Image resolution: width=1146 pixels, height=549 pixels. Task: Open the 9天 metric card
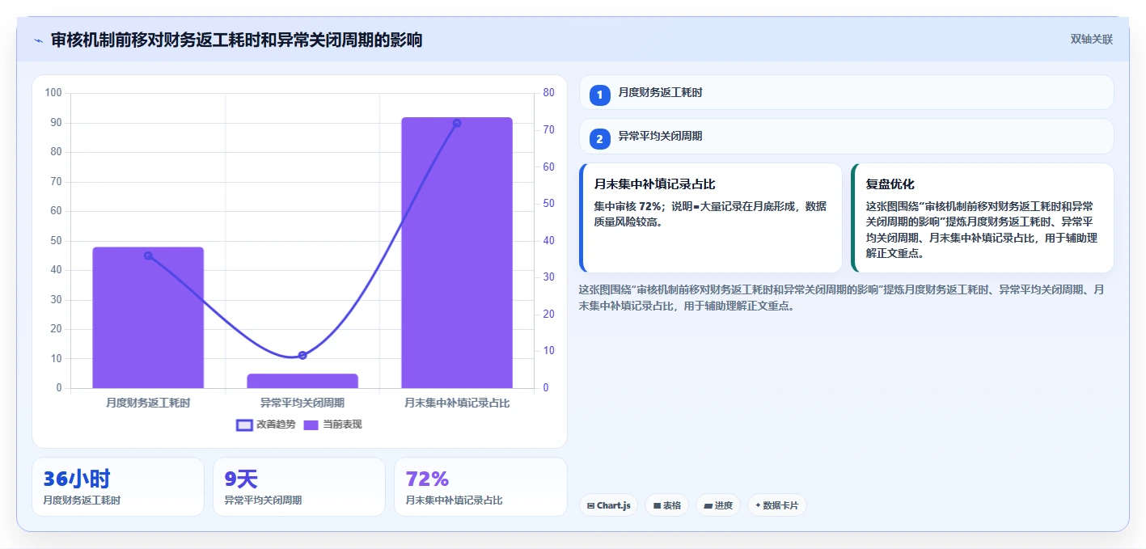[299, 487]
